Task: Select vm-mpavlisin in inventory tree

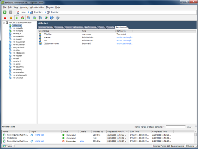Action: point(18,37)
